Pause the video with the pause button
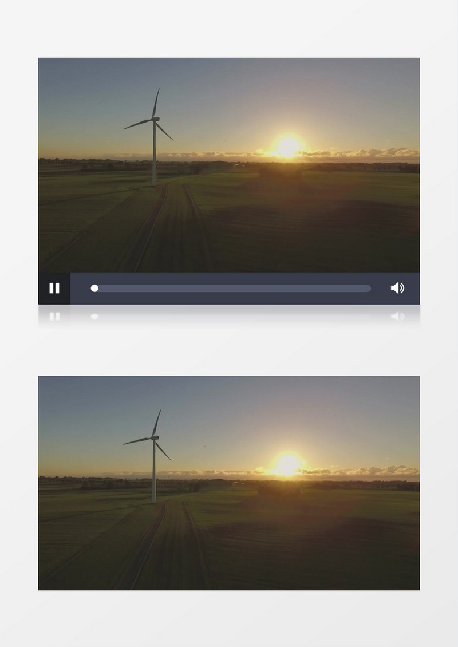This screenshot has height=647, width=458. pos(54,288)
